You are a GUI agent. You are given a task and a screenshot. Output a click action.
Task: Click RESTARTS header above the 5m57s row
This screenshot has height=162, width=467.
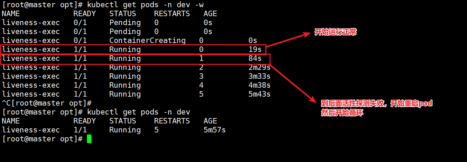tap(172, 121)
